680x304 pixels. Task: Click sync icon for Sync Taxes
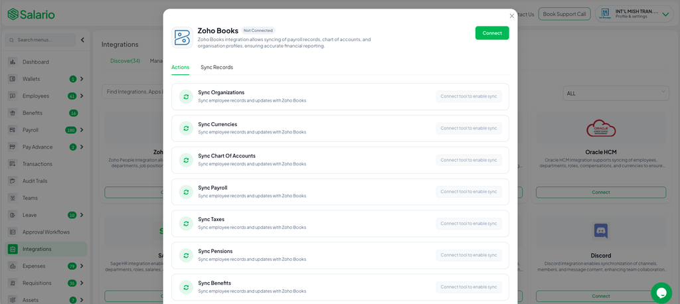186,224
